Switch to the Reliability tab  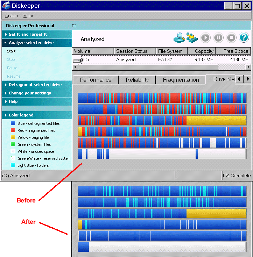(137, 80)
